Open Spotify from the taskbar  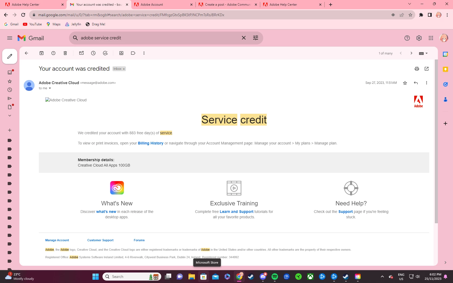(x=275, y=277)
